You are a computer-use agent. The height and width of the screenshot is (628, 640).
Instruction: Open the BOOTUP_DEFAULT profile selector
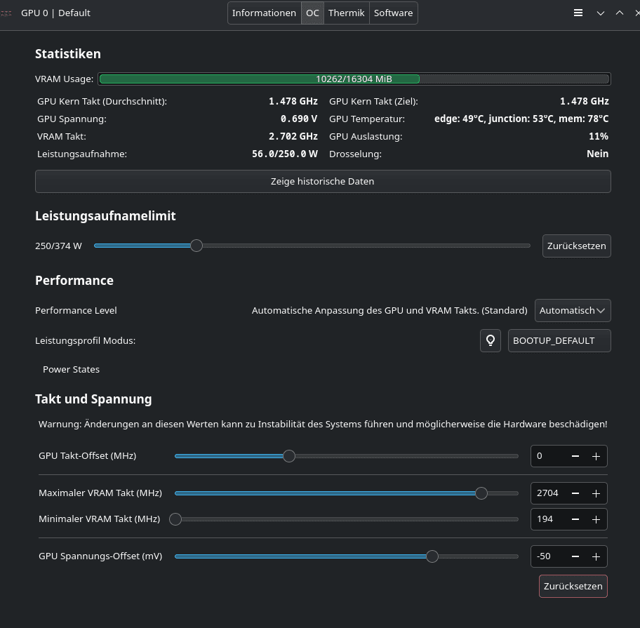[559, 340]
